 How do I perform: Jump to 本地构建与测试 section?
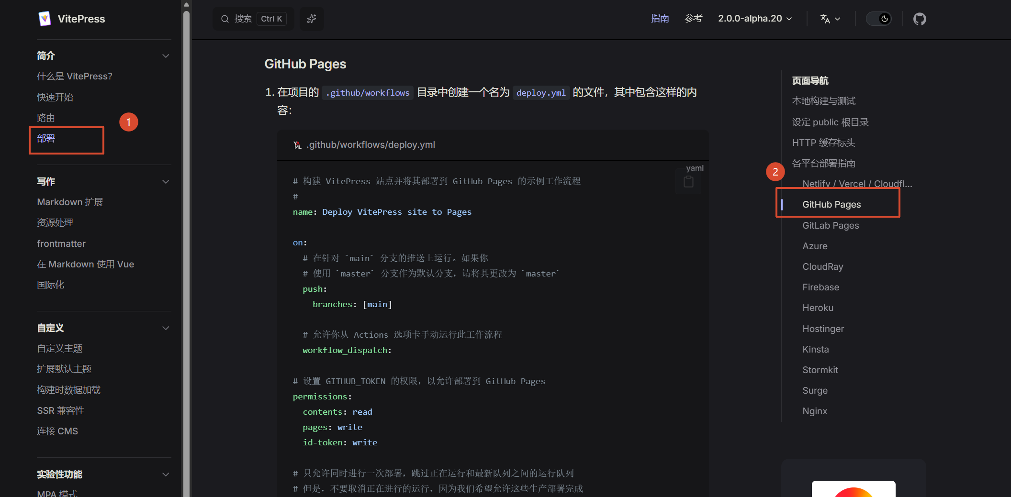[824, 101]
